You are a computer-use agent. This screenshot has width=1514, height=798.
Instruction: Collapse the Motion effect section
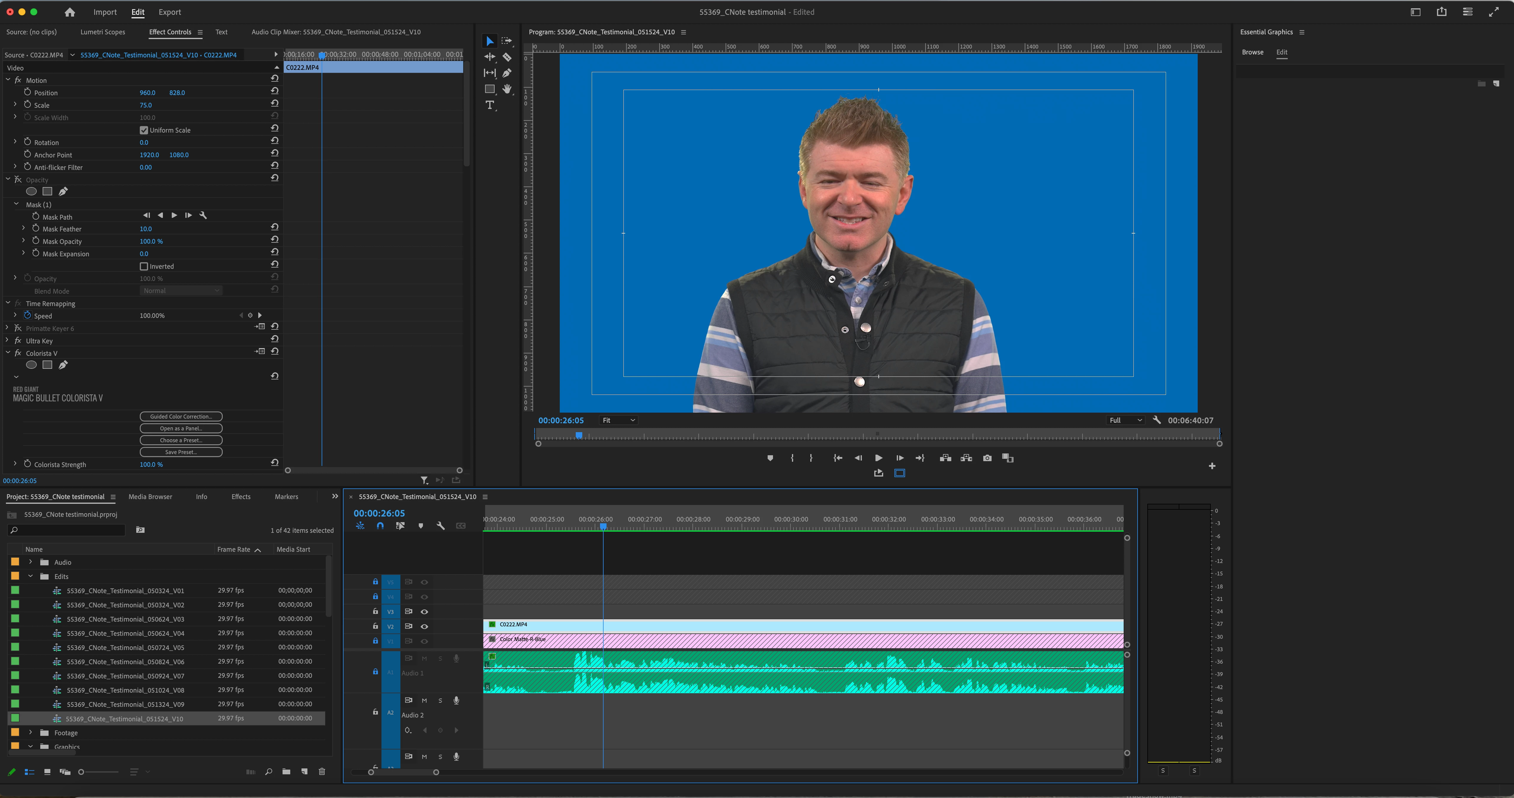[8, 80]
